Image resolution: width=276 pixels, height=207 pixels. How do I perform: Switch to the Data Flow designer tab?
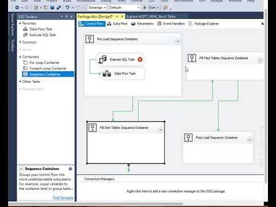pyautogui.click(x=117, y=24)
